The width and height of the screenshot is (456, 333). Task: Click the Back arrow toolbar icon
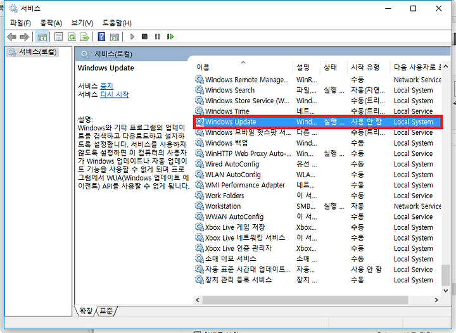[11, 37]
